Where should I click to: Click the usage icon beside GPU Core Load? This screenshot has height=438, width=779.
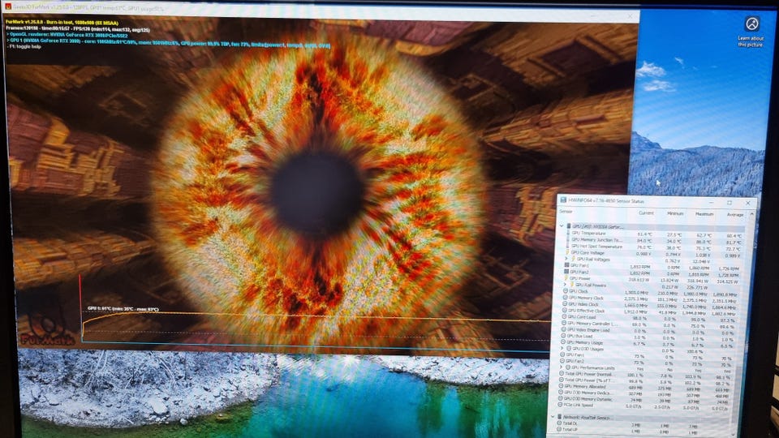(x=564, y=317)
